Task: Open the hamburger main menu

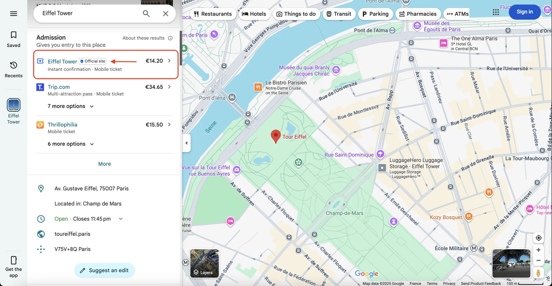Action: (13, 14)
